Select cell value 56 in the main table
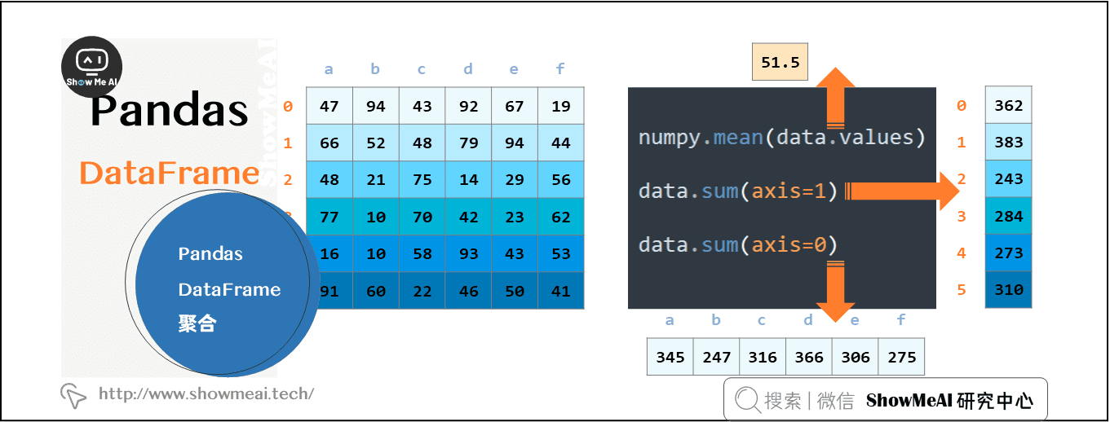Viewport: 1110px width, 422px height. coord(561,179)
